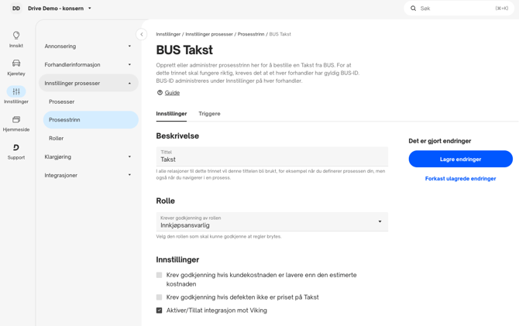Click Forkast ulagrede endringer link
Image resolution: width=519 pixels, height=326 pixels.
(460, 179)
